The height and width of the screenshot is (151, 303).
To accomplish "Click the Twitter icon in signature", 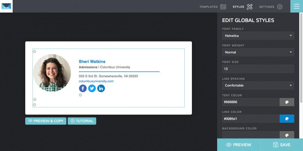I will click(x=92, y=88).
